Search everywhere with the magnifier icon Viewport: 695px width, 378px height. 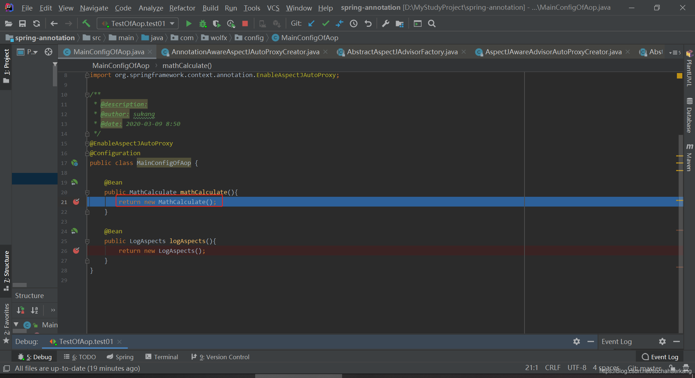pos(432,24)
